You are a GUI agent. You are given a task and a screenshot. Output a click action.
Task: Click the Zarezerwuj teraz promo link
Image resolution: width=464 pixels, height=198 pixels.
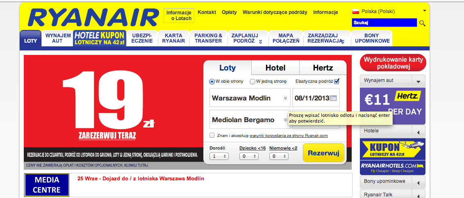click(107, 136)
